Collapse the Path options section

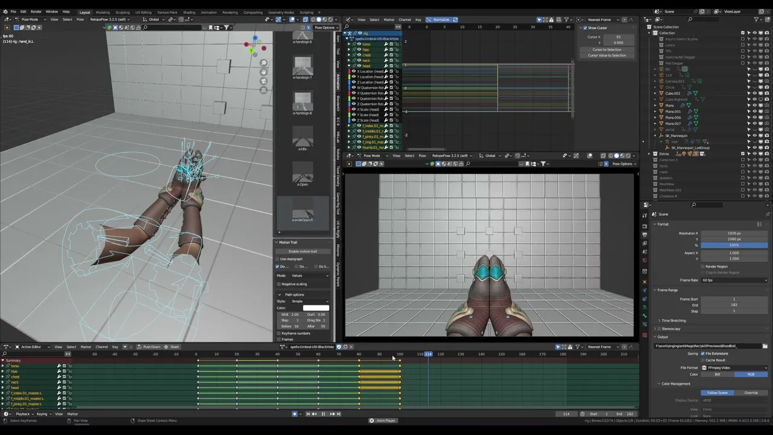coord(279,295)
